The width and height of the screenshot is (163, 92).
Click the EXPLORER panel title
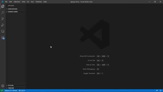point(11,6)
